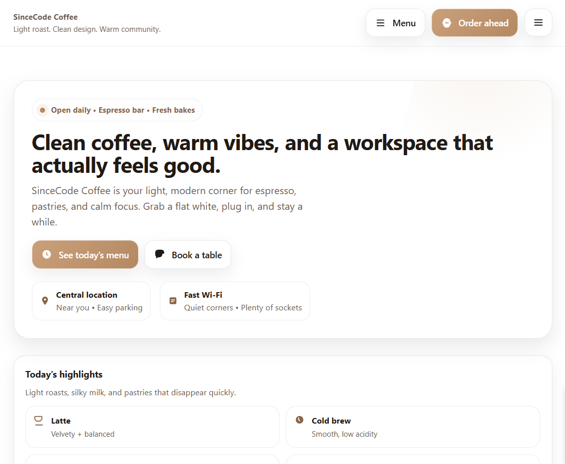Select the Fast Wi-Fi info card

235,301
